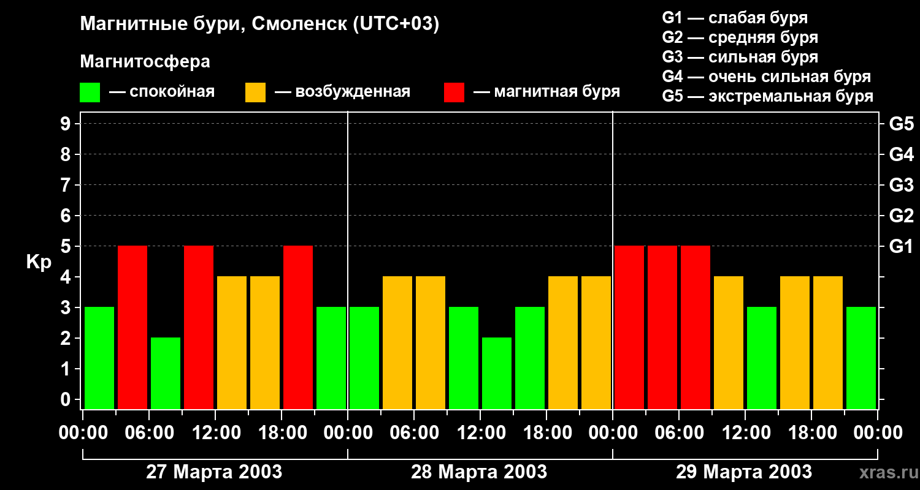Click the G1 mark on right axis
The height and width of the screenshot is (490, 920).
pos(901,246)
